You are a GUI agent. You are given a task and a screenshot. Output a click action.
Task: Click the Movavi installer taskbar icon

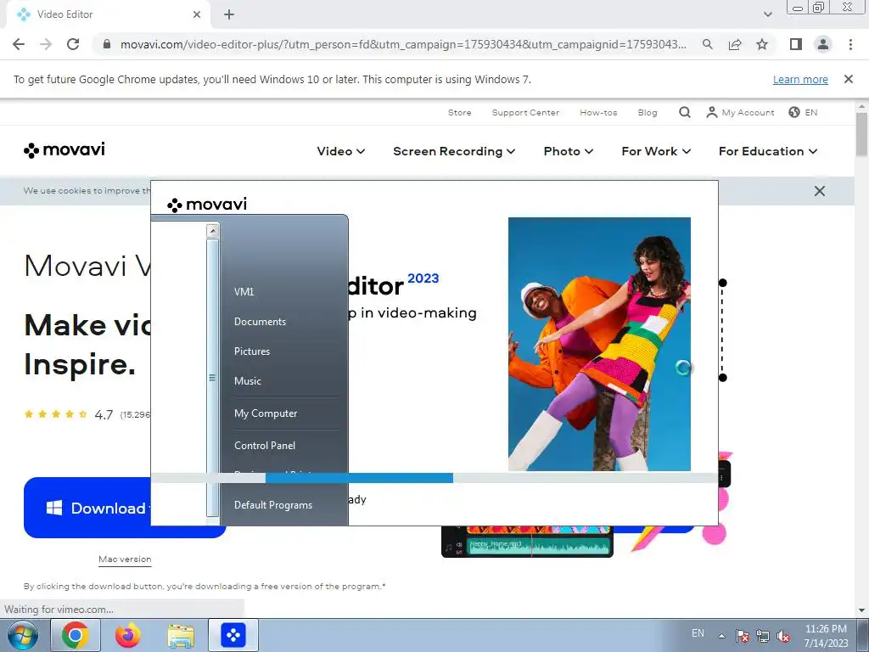233,635
